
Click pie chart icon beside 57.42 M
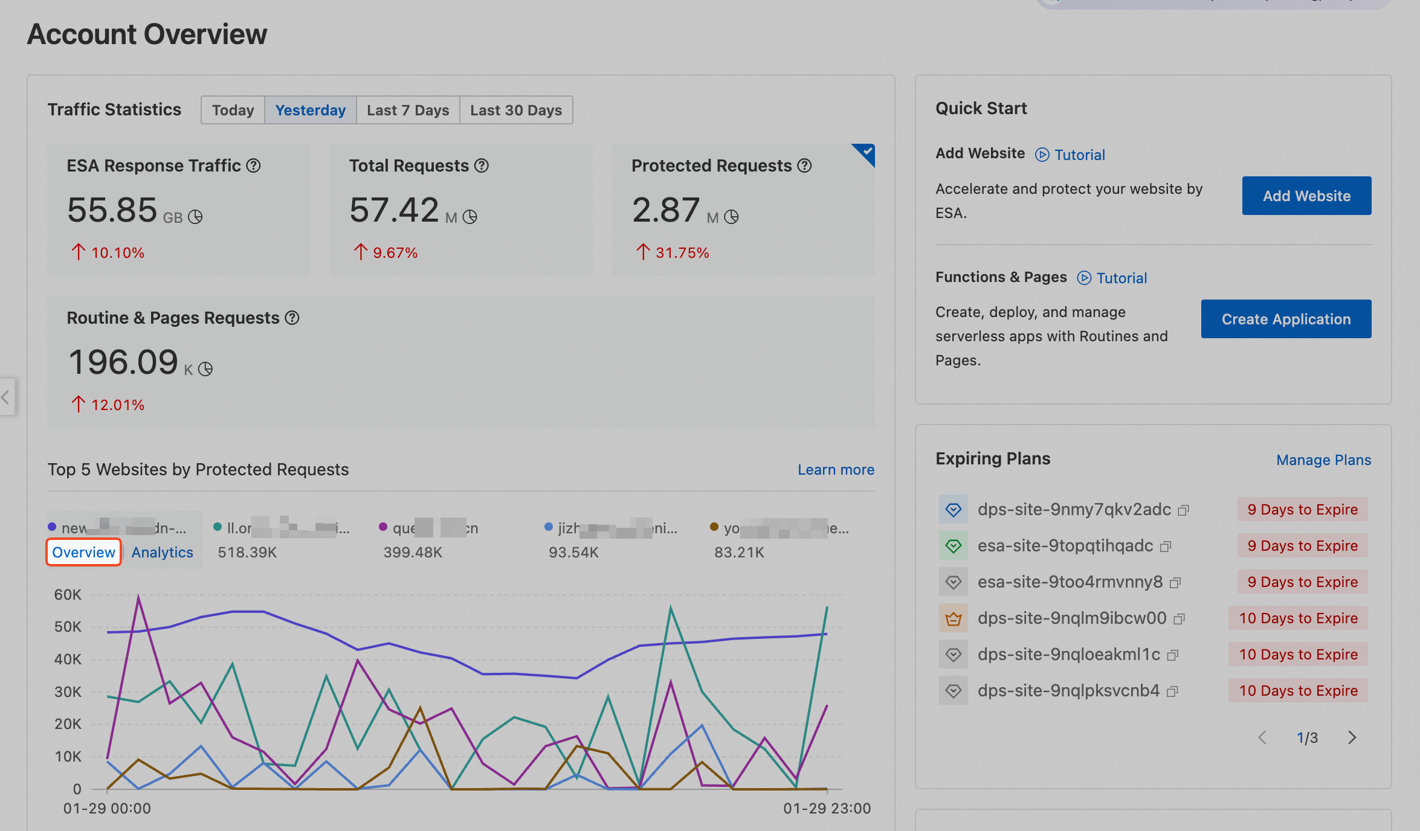470,217
